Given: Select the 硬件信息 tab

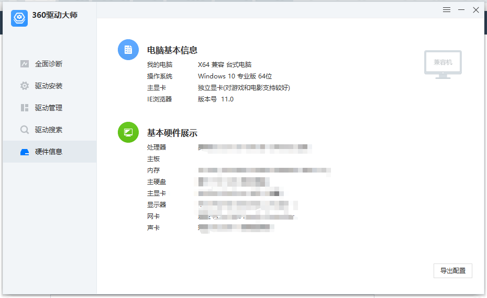Looking at the screenshot, I should point(50,152).
